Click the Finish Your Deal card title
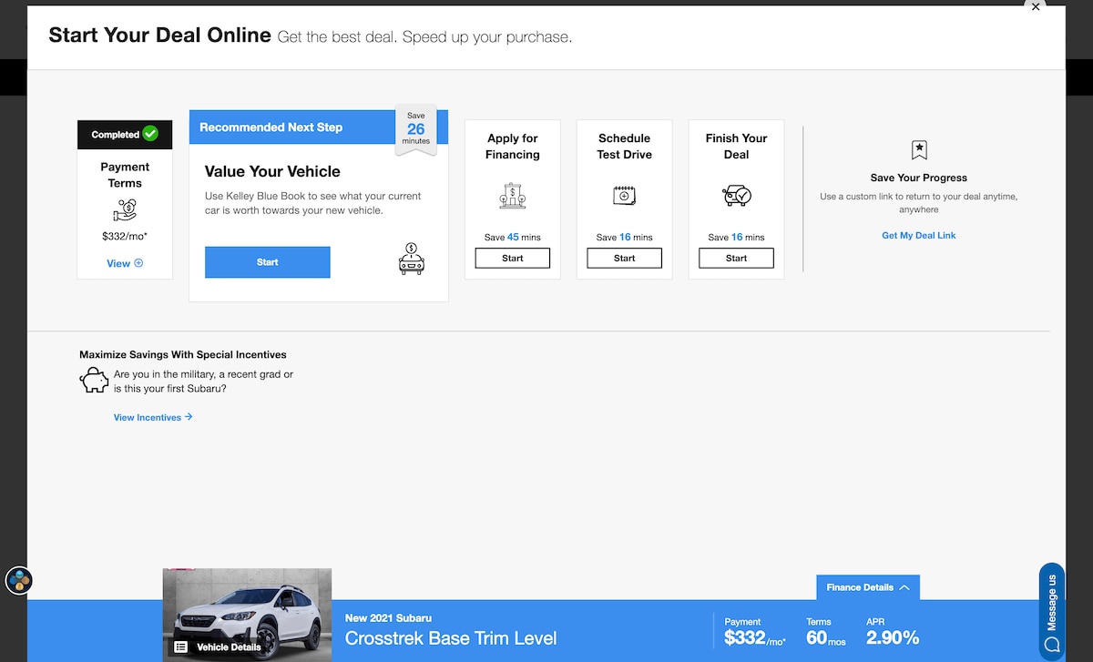This screenshot has height=662, width=1093. 736,147
